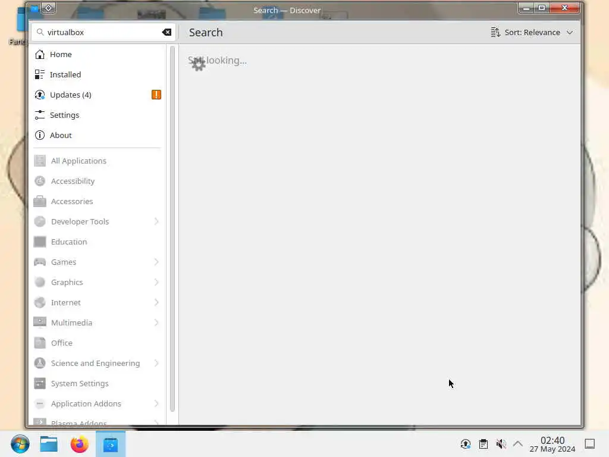This screenshot has height=457, width=609.
Task: Click the clock showing 02:40
Action: tap(553, 444)
